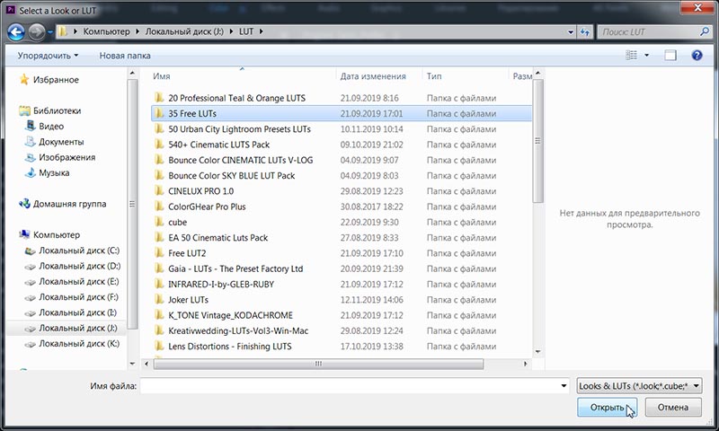The image size is (719, 431).
Task: Click the Локальный диск (J:) breadcrumb
Action: pos(184,31)
